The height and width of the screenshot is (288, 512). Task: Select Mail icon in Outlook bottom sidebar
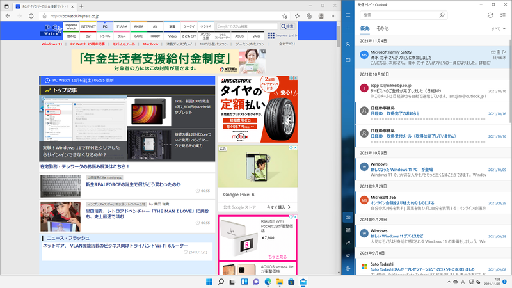coord(348,217)
